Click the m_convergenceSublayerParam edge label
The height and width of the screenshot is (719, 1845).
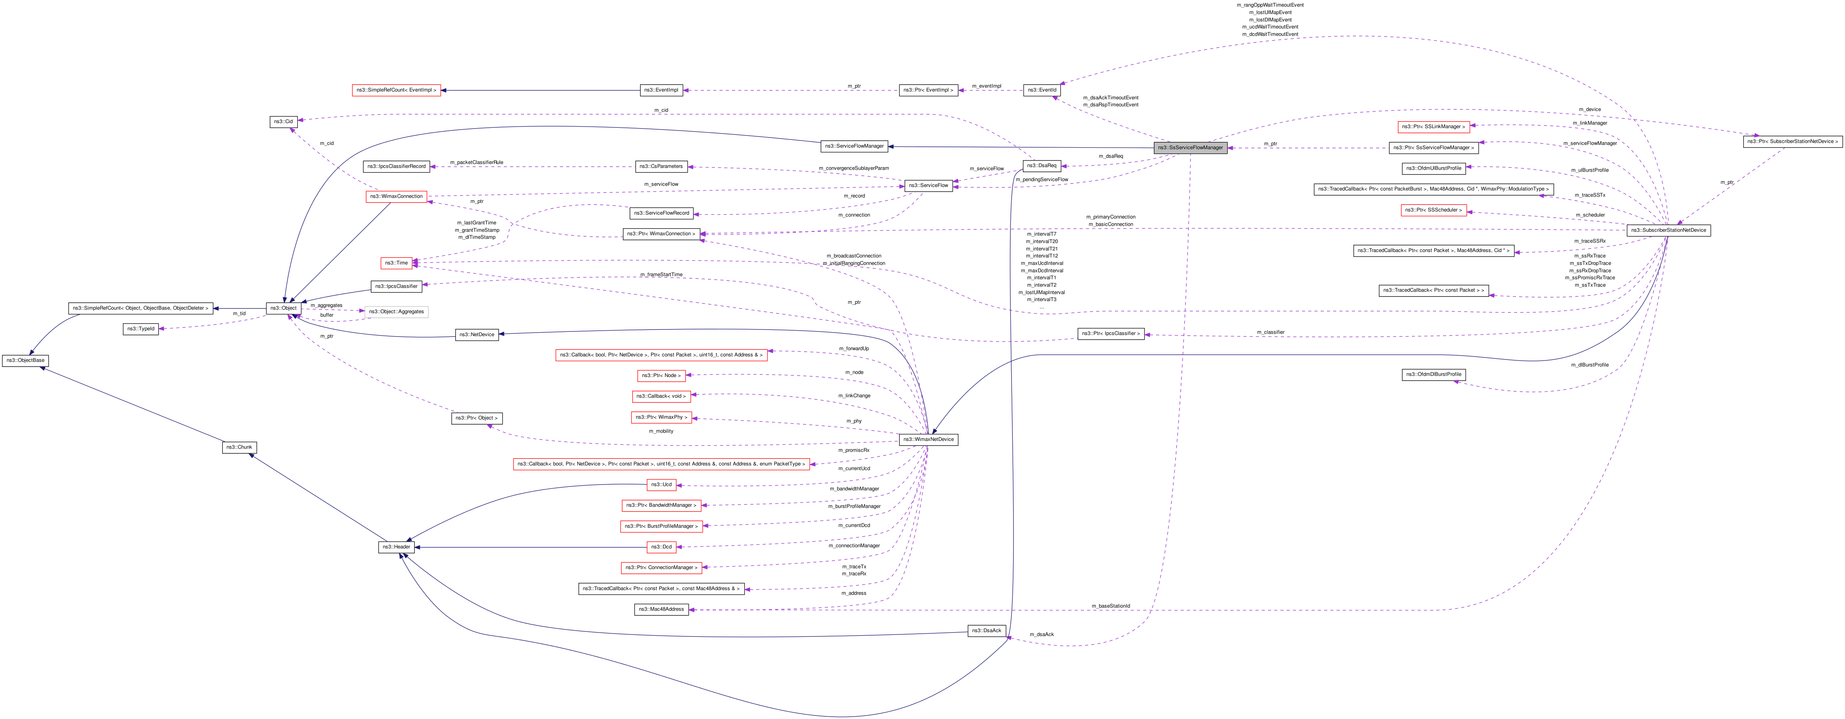[854, 168]
